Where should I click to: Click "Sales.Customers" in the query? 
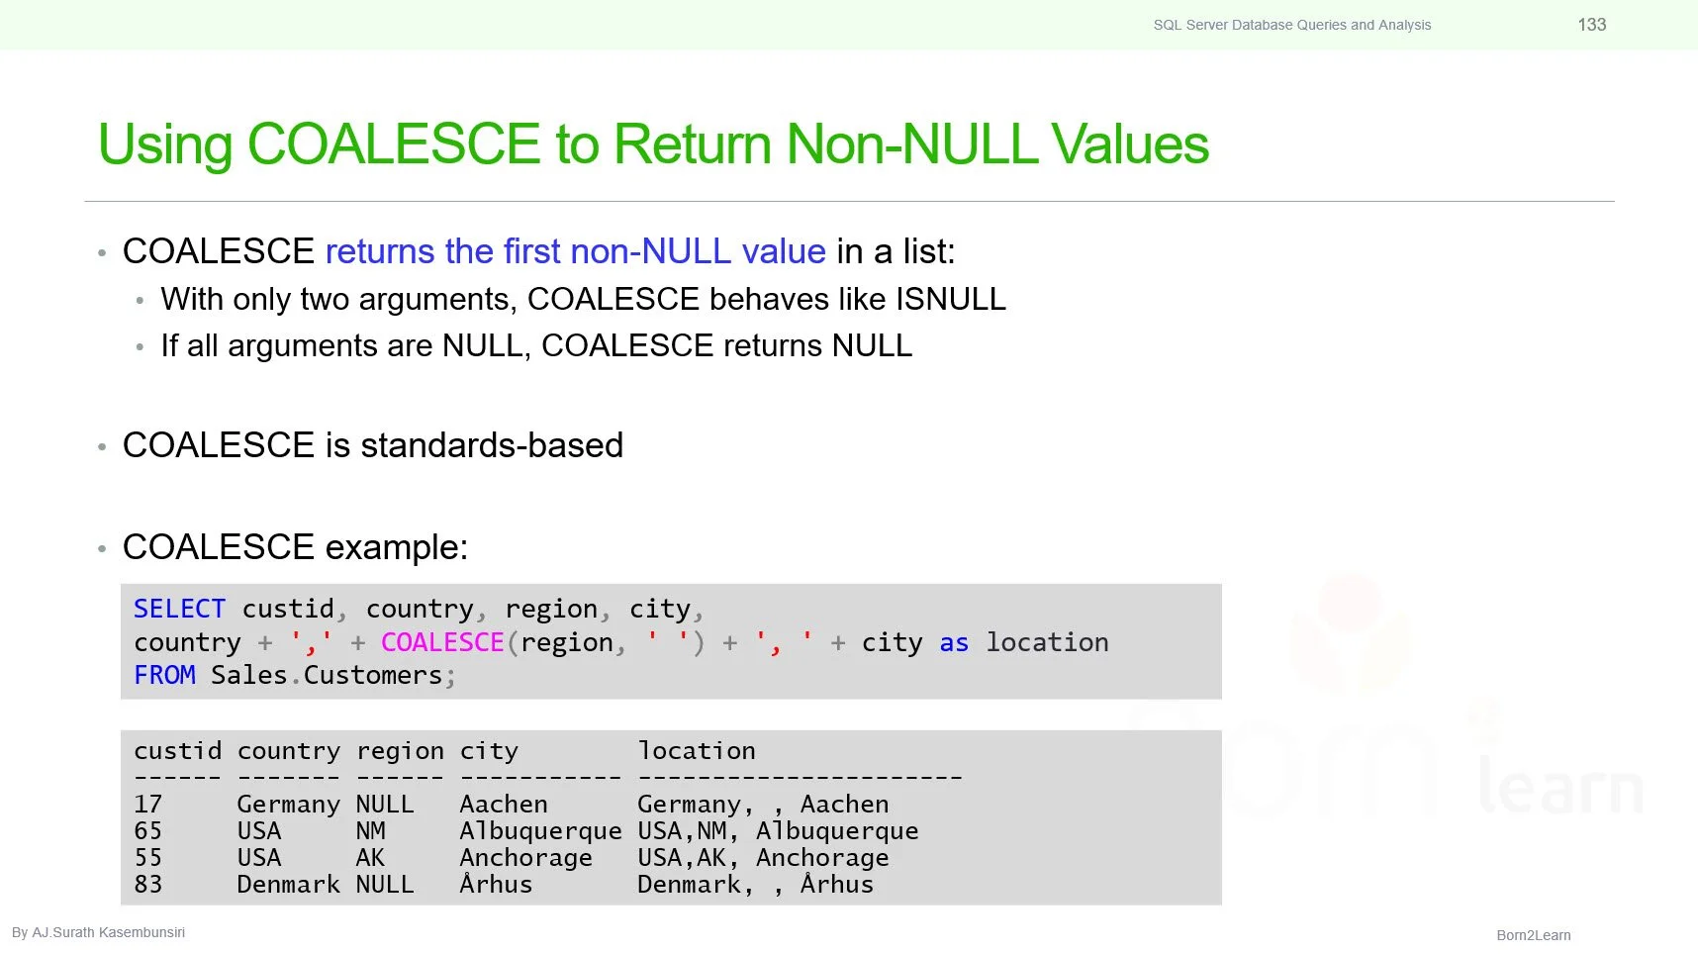click(327, 675)
